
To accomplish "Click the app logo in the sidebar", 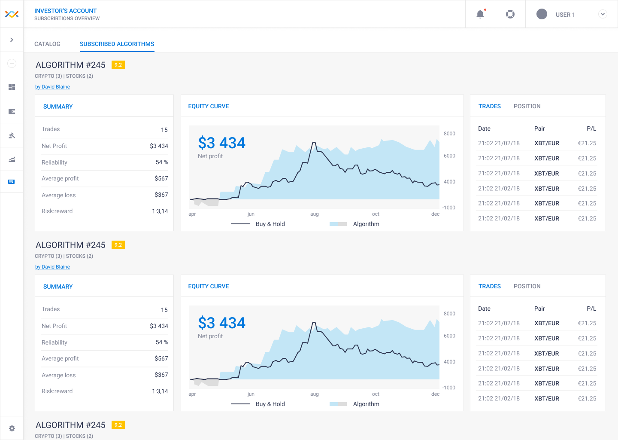I will point(12,14).
